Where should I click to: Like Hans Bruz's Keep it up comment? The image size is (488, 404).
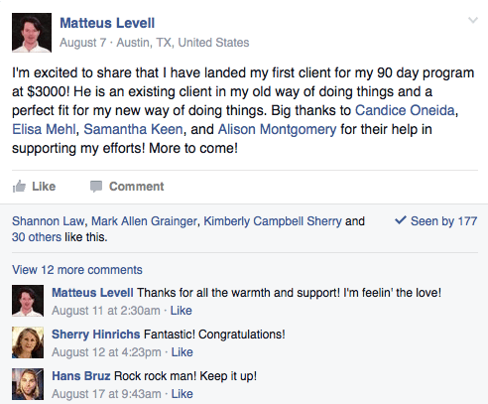pyautogui.click(x=182, y=394)
